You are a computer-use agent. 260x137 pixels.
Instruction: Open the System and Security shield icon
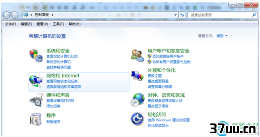pyautogui.click(x=36, y=56)
